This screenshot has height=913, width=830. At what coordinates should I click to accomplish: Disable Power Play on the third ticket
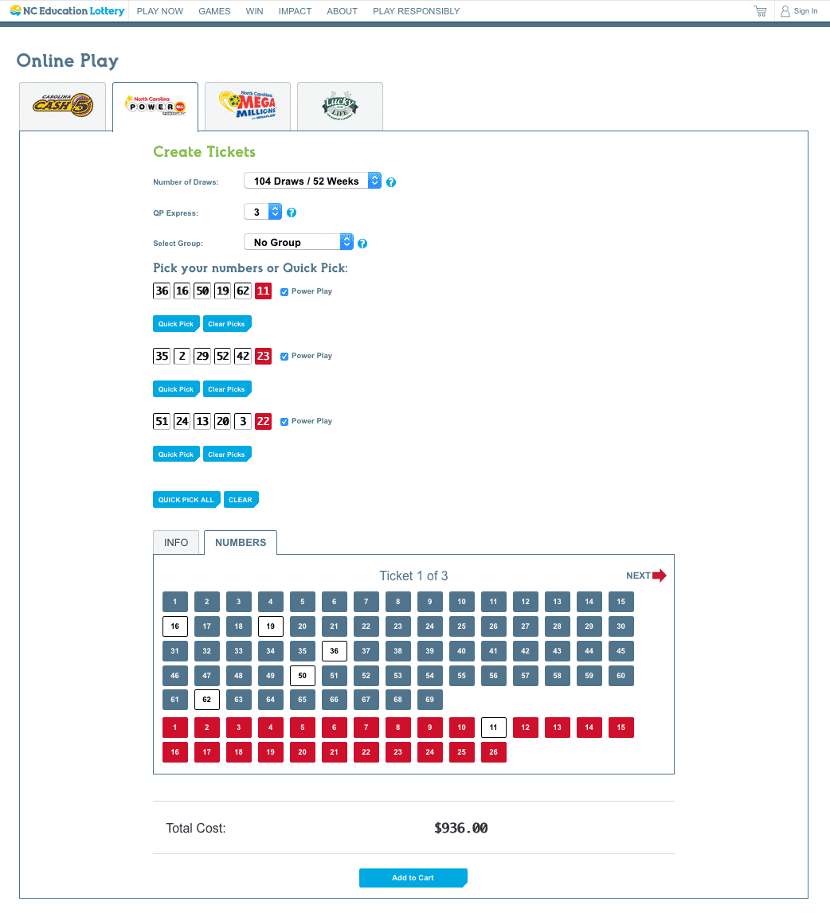284,422
